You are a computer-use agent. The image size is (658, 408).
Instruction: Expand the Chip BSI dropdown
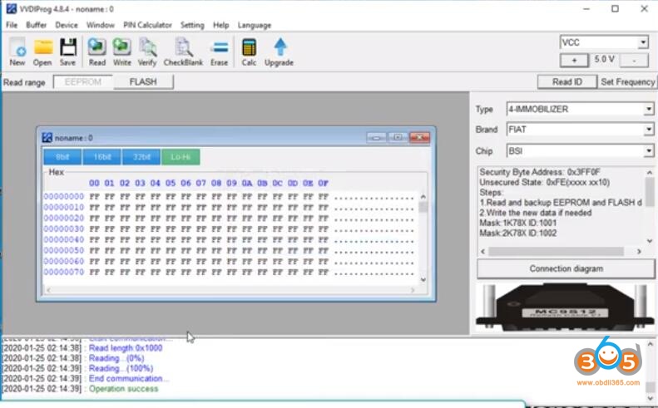(649, 150)
